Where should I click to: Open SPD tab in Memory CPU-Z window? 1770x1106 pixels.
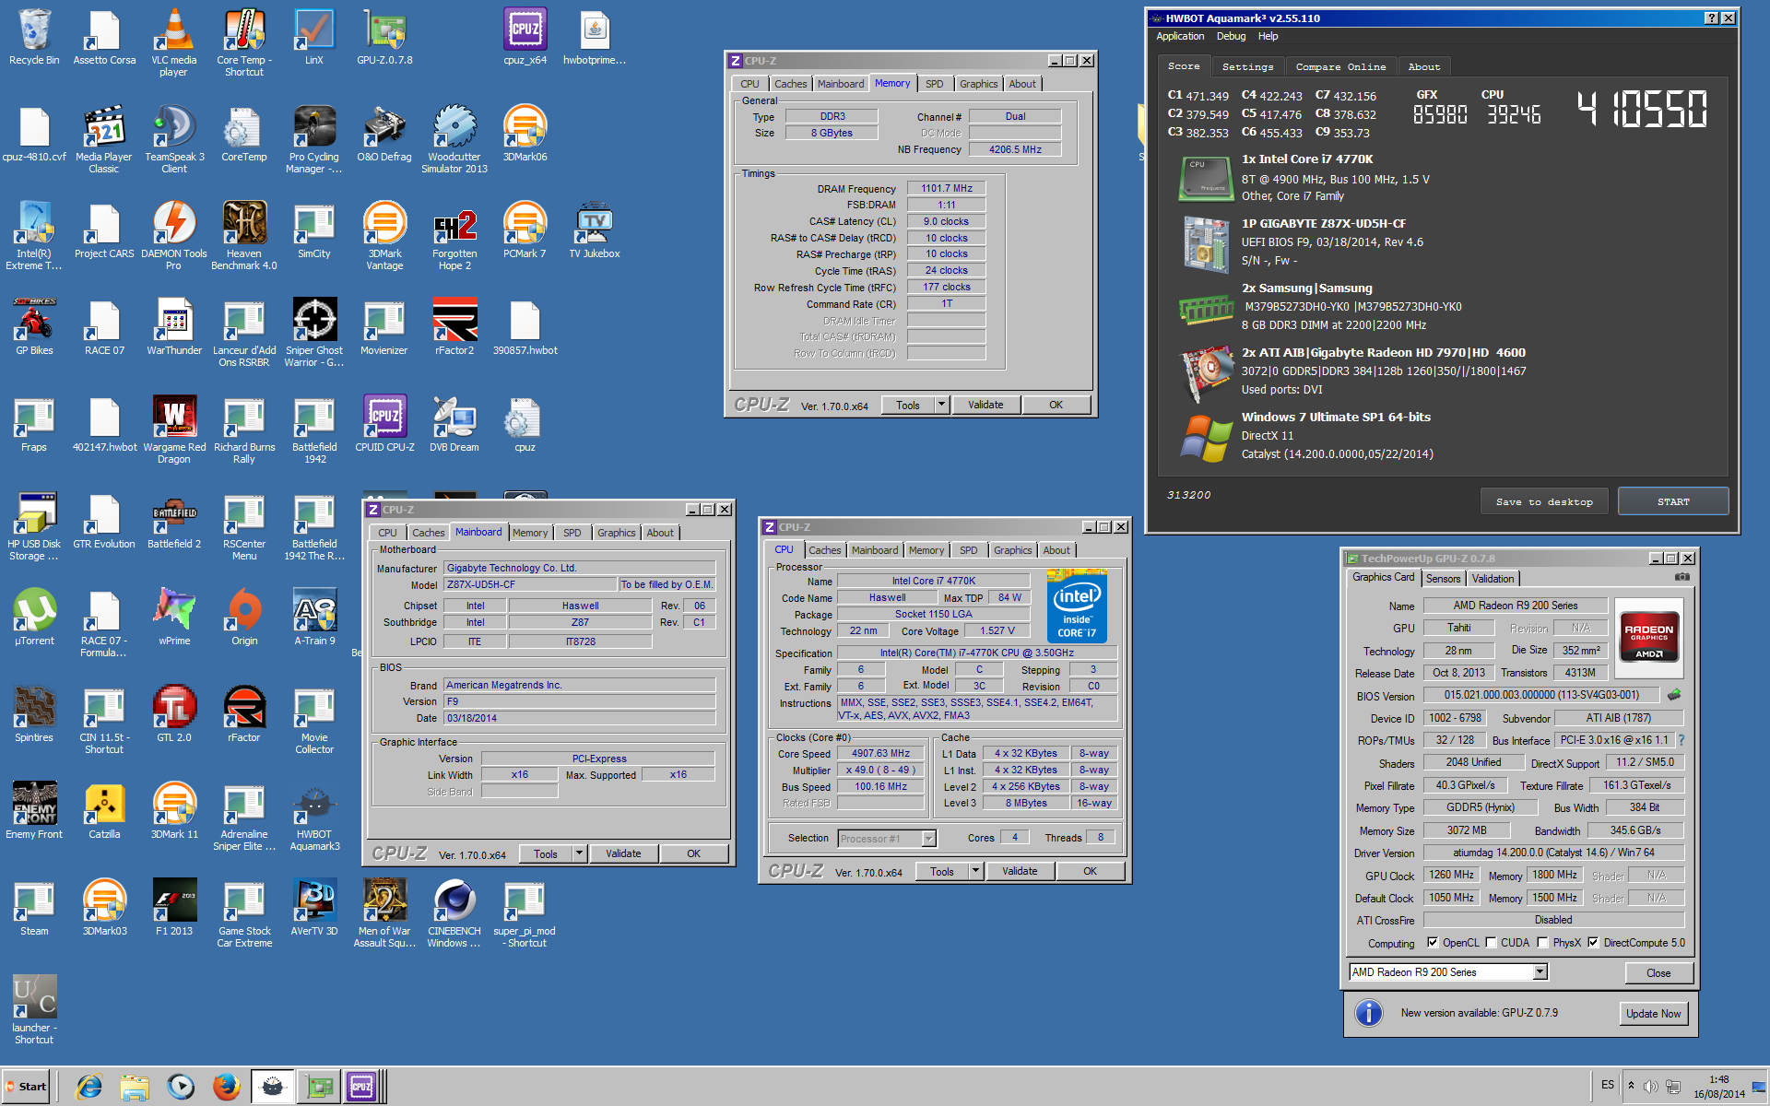[935, 84]
